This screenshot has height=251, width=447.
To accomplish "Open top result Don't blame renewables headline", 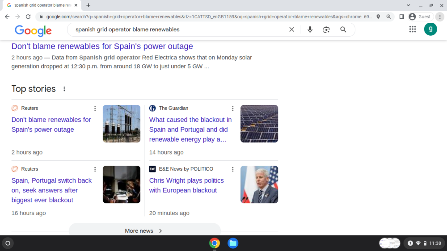I will (102, 46).
